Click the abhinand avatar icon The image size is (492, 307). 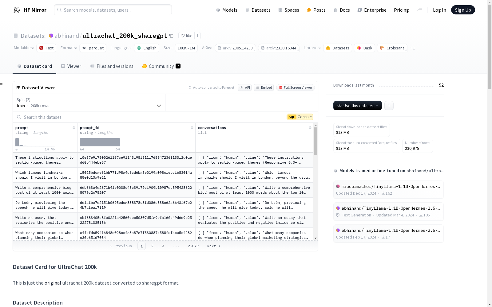coord(51,36)
